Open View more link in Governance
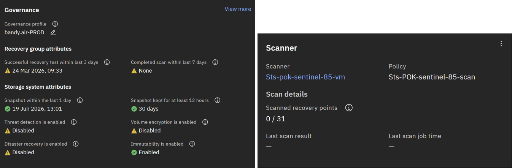 click(x=238, y=9)
